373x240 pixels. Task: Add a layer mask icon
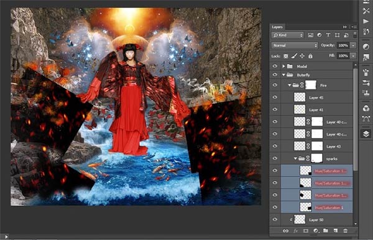(306, 231)
